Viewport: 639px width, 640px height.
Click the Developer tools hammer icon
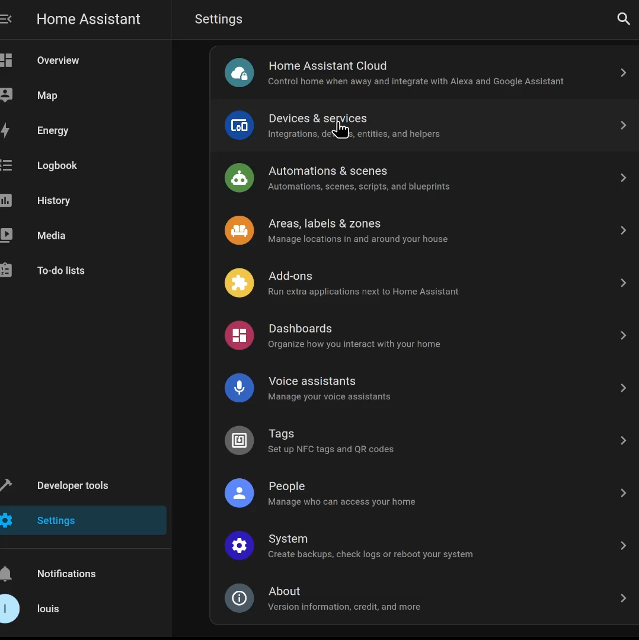click(x=6, y=485)
